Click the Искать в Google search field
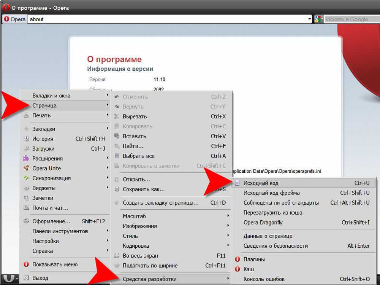This screenshot has height=285, width=380. [352, 19]
